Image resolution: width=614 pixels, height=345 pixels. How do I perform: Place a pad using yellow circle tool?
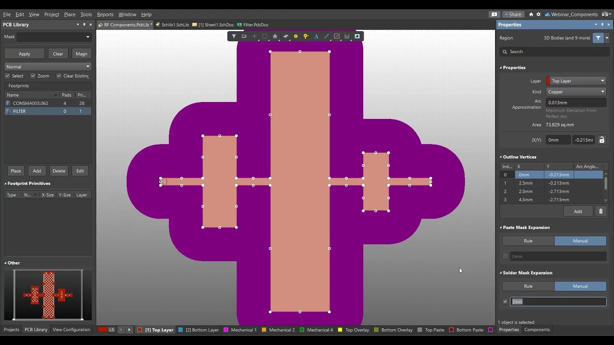tap(295, 36)
